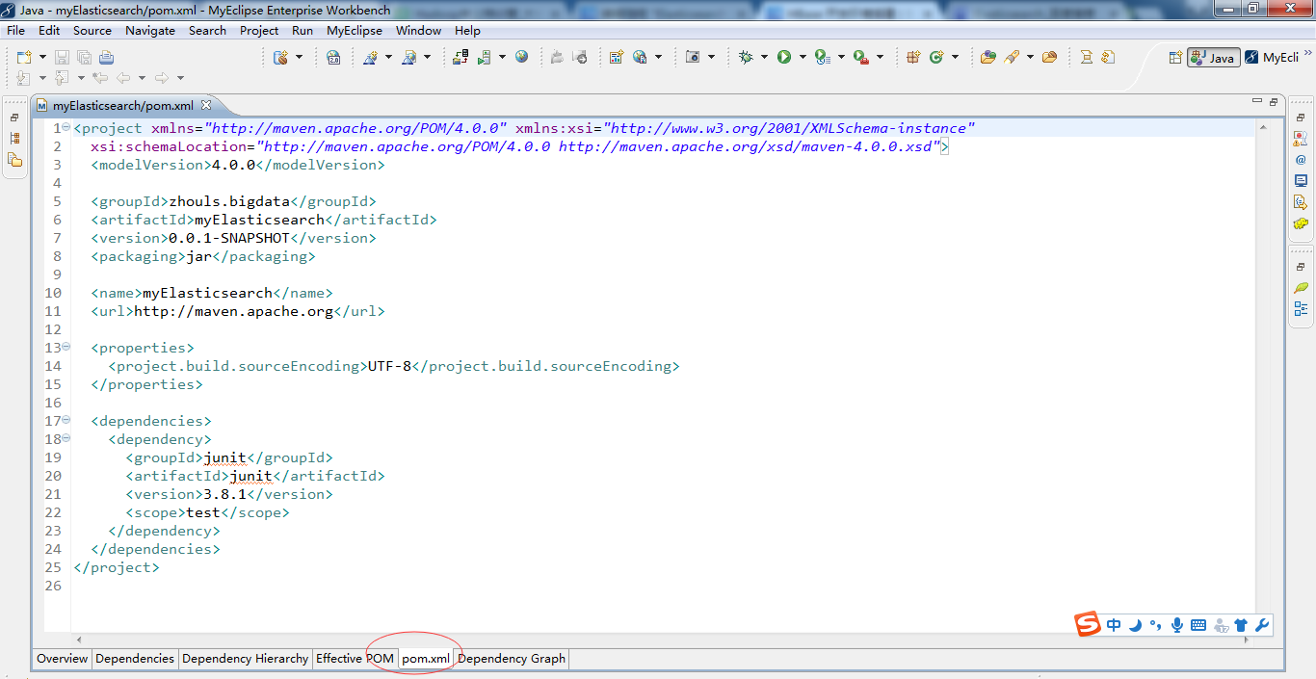Open dropdown arrow next to green Run icon
The image size is (1316, 679).
point(803,57)
